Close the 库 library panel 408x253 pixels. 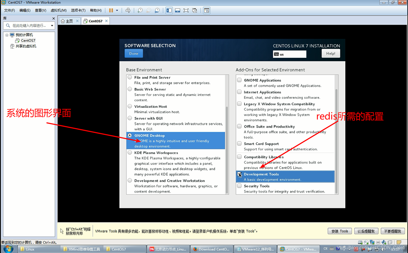click(54, 19)
